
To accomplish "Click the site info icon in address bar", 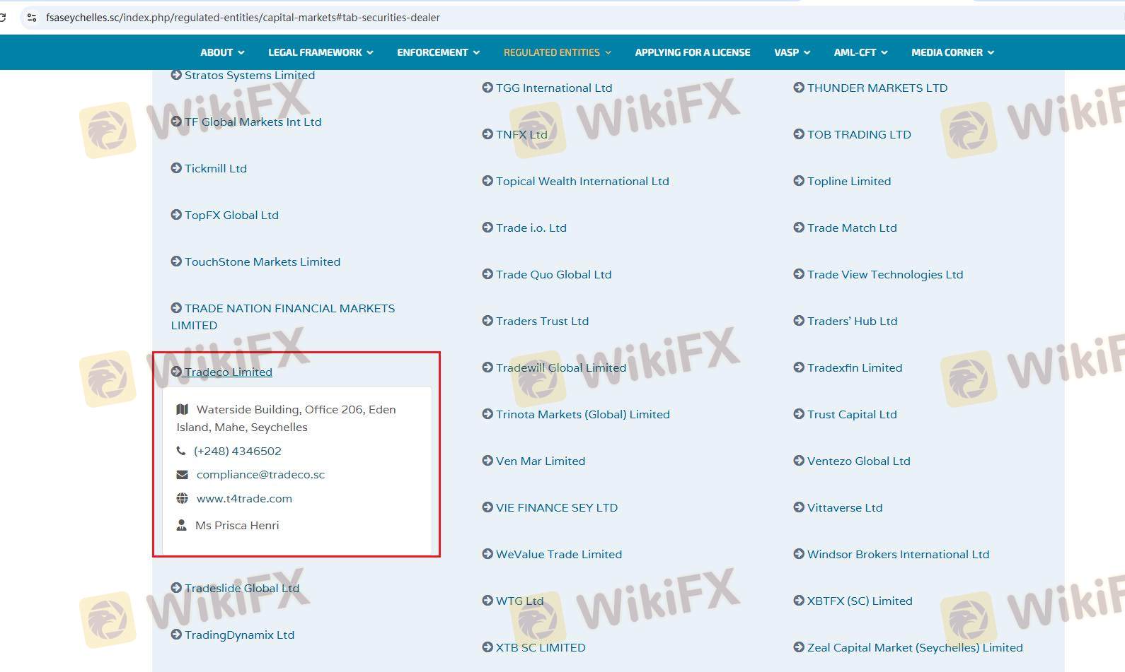I will click(x=32, y=18).
